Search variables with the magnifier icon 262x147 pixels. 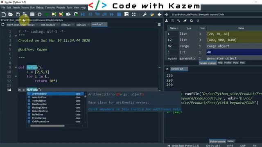[x=192, y=21]
